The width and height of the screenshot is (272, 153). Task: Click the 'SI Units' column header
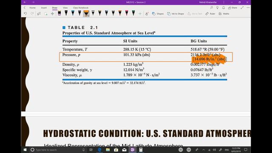130,41
